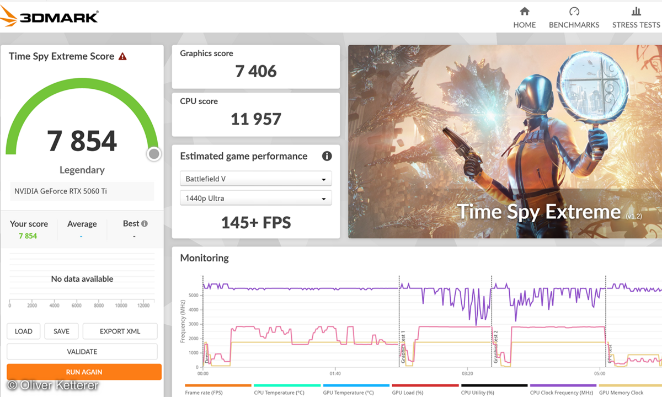Select the STRESS TESTS menu label
The width and height of the screenshot is (662, 397).
point(636,25)
